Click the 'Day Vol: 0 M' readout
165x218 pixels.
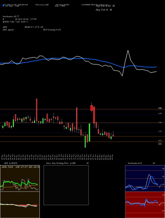pyautogui.click(x=104, y=10)
